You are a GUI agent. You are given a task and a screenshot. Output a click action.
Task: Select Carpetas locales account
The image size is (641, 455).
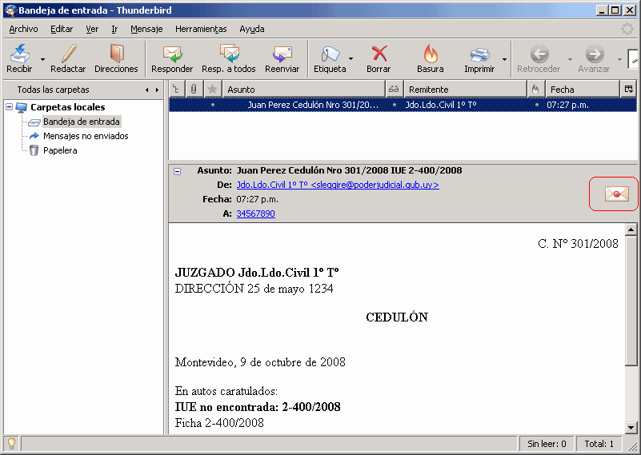coord(68,107)
